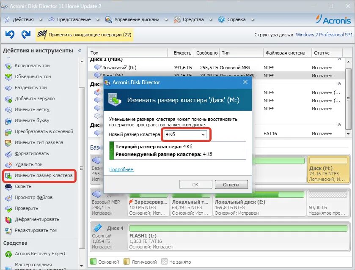This screenshot has height=270, width=355.
Task: Collapse the third disk group chevron
Action: point(339,125)
